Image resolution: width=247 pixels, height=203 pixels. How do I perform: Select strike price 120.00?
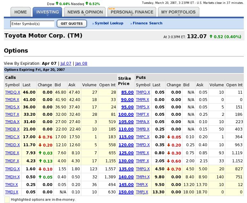(x=126, y=145)
